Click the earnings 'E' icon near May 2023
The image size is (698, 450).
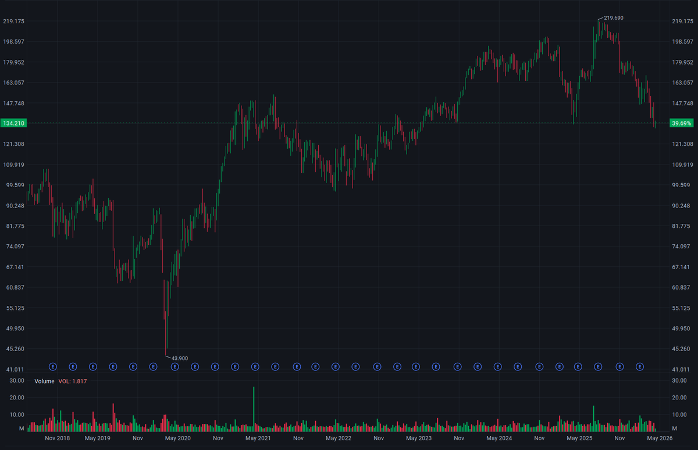pos(415,367)
